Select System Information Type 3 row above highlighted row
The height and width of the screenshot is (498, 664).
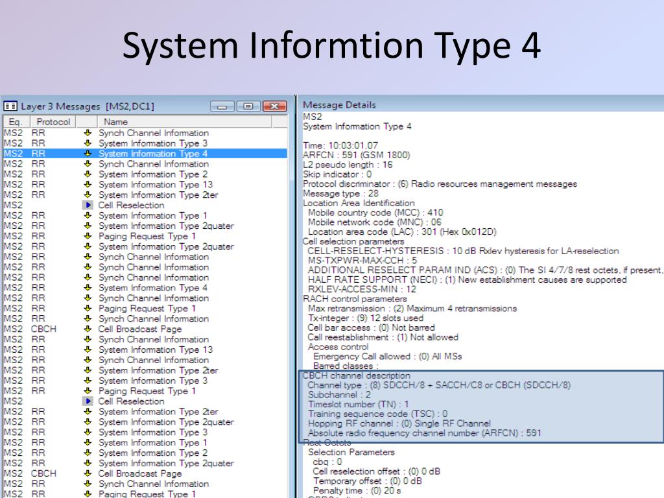tap(145, 143)
